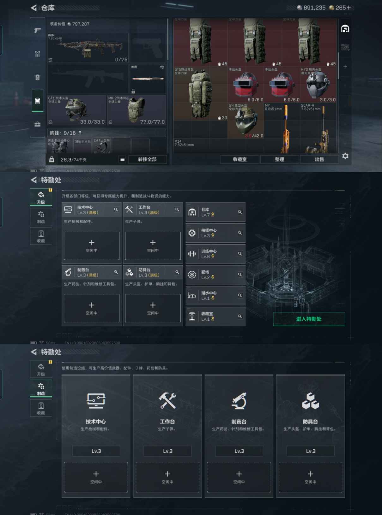Click the Lv.3 button under 工作台
The height and width of the screenshot is (515, 382).
tap(167, 451)
